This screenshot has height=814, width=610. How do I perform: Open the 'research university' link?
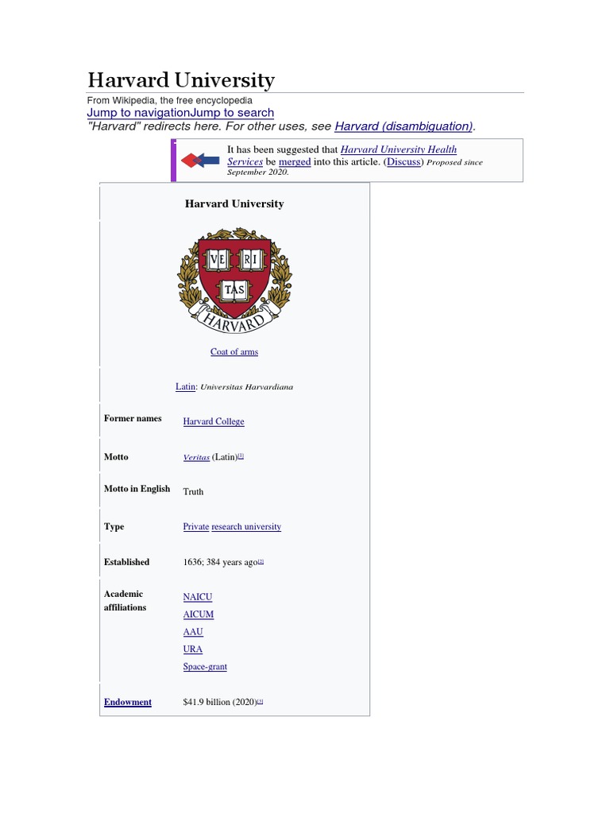(246, 526)
